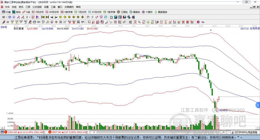Click the 极反通道 indicator label
The image size is (260, 140).
pos(19,29)
